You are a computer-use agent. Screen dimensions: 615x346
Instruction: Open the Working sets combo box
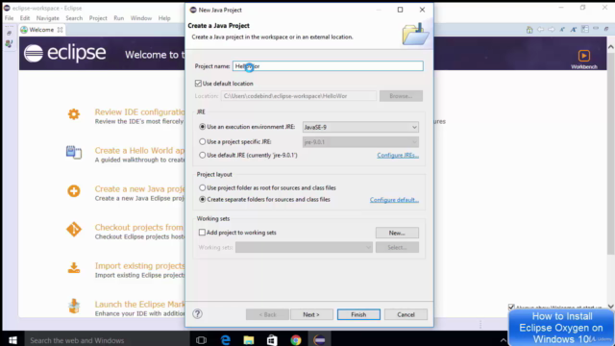(304, 248)
